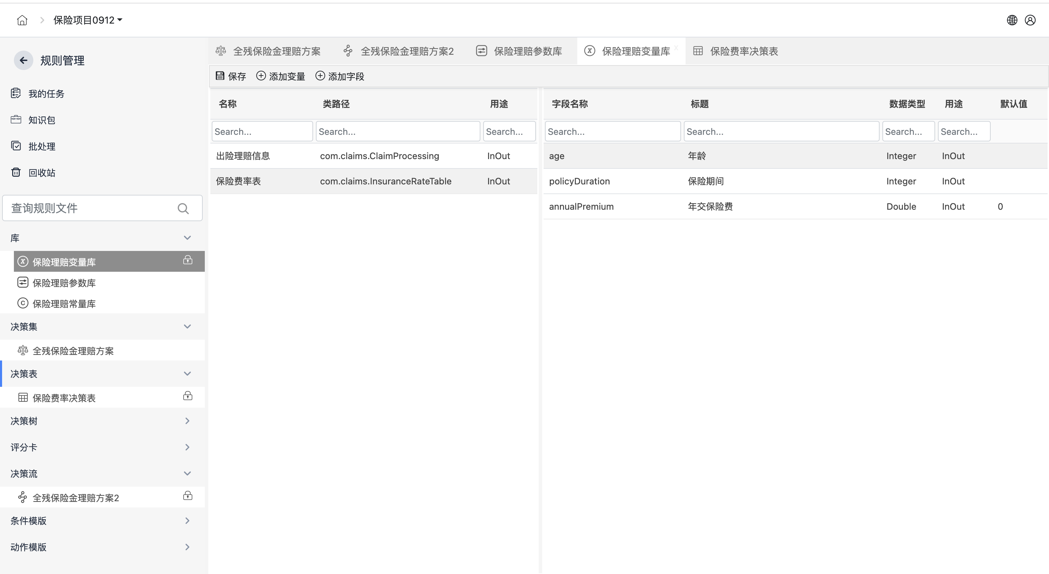This screenshot has height=574, width=1049.
Task: Click the plus icon for 添加字段
Action: pos(320,76)
